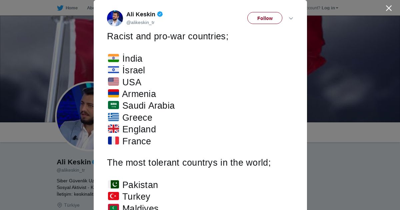This screenshot has width=400, height=210.
Task: Click the Greece flag emoji
Action: [x=113, y=117]
